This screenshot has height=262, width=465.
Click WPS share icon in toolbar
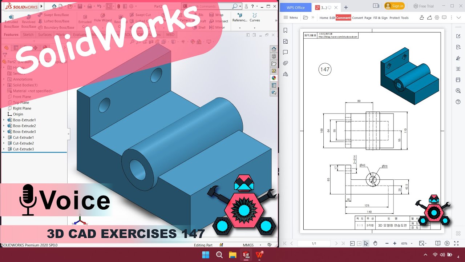(x=429, y=17)
